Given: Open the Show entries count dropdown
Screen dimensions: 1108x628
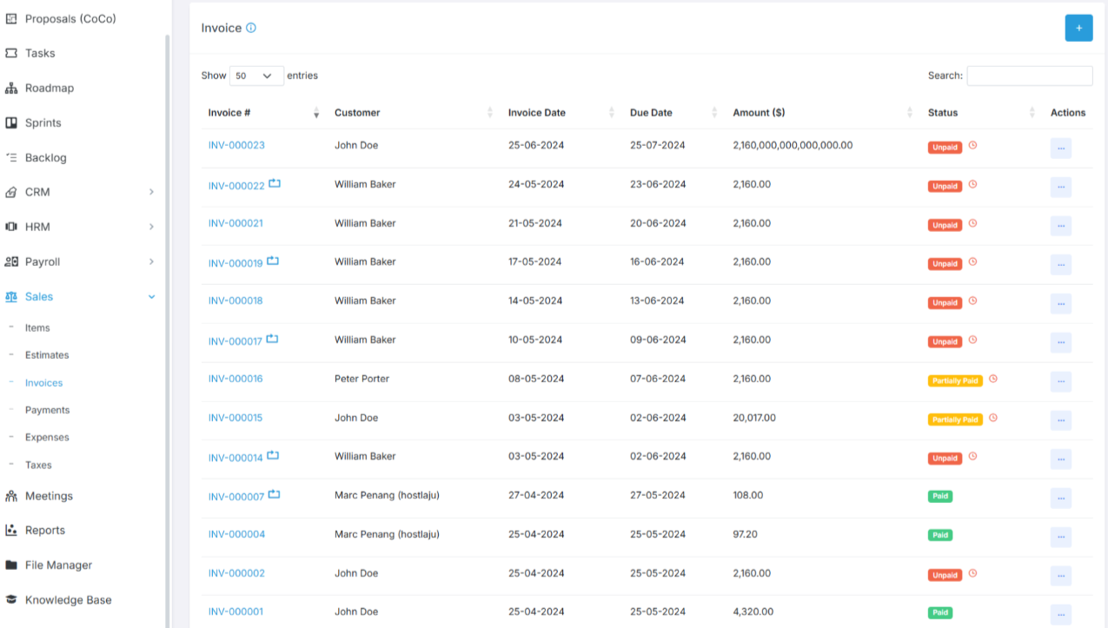Looking at the screenshot, I should tap(256, 76).
